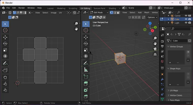Screen dimensions: 193x105
Task: Enable edge select mode in 3D viewport
Action: point(115,12)
